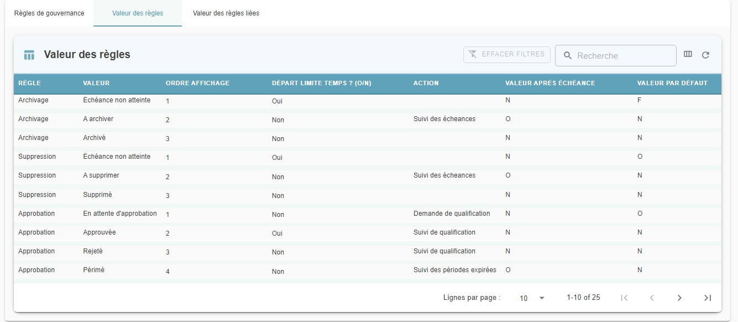Click Suivi de qualification in Approuvée row

point(444,232)
